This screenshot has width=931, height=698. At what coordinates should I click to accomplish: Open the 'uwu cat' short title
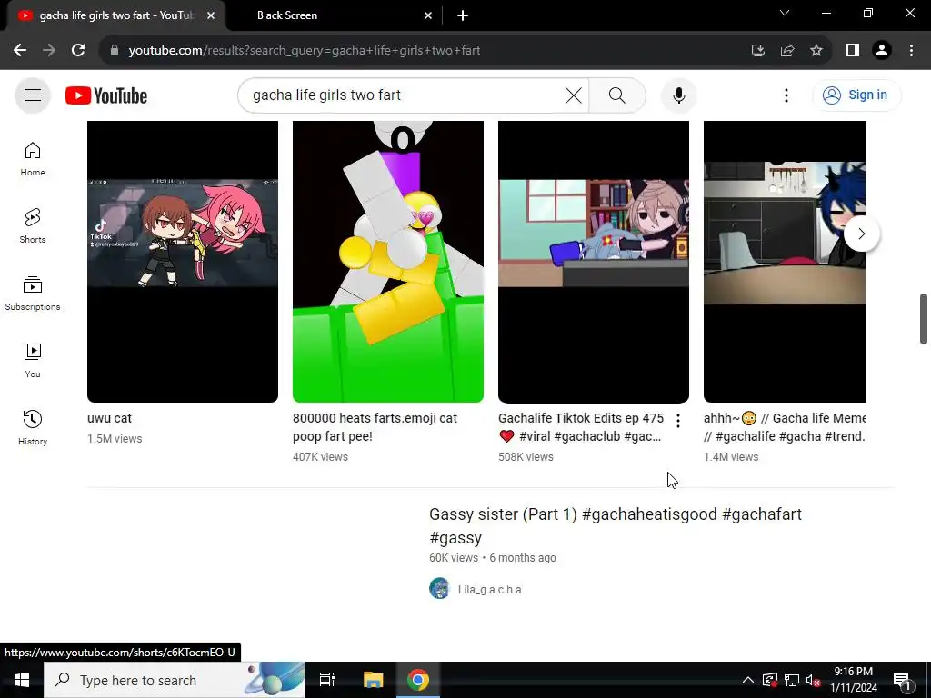coord(109,418)
